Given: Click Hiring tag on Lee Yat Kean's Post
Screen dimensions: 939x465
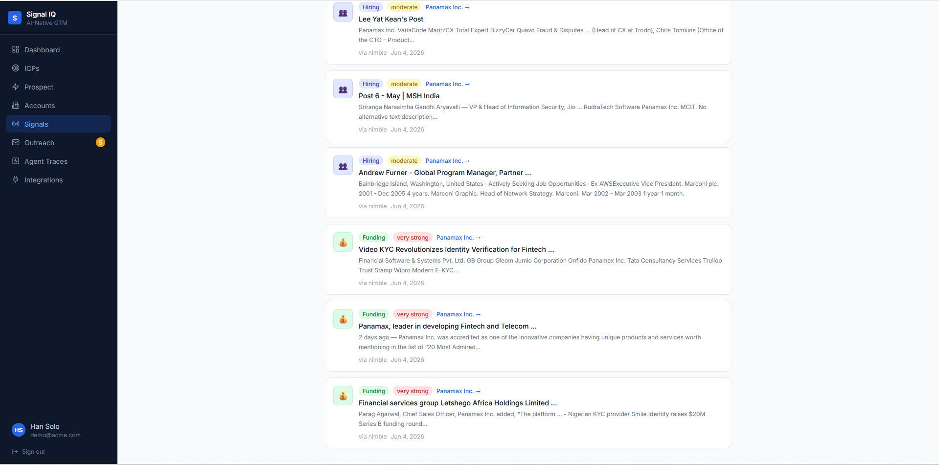Looking at the screenshot, I should (x=371, y=7).
